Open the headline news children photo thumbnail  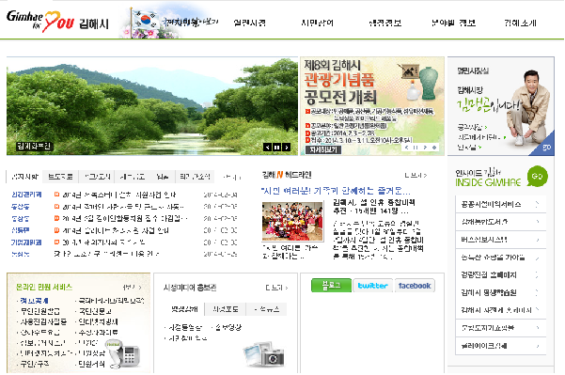(292, 221)
